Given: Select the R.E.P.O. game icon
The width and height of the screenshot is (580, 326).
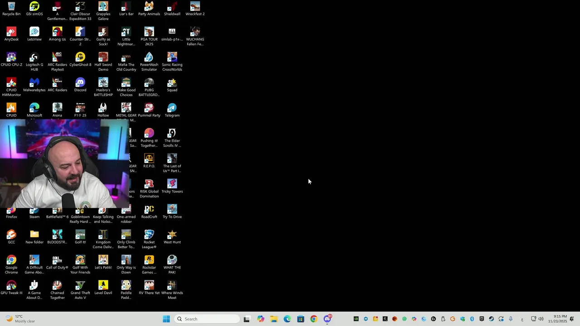Looking at the screenshot, I should point(149,161).
